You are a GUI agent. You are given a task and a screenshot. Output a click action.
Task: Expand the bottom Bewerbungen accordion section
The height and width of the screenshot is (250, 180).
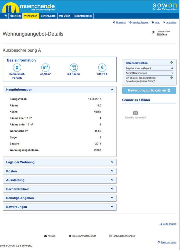(x=60, y=207)
